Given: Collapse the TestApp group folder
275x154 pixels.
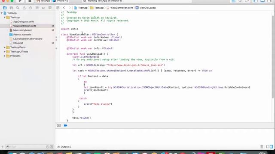Looking at the screenshot, I should 5,18.
